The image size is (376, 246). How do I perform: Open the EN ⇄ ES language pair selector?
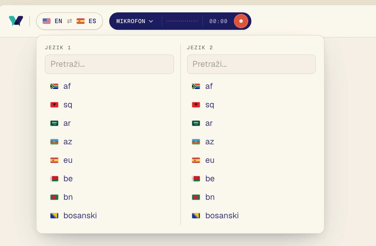[x=70, y=21]
